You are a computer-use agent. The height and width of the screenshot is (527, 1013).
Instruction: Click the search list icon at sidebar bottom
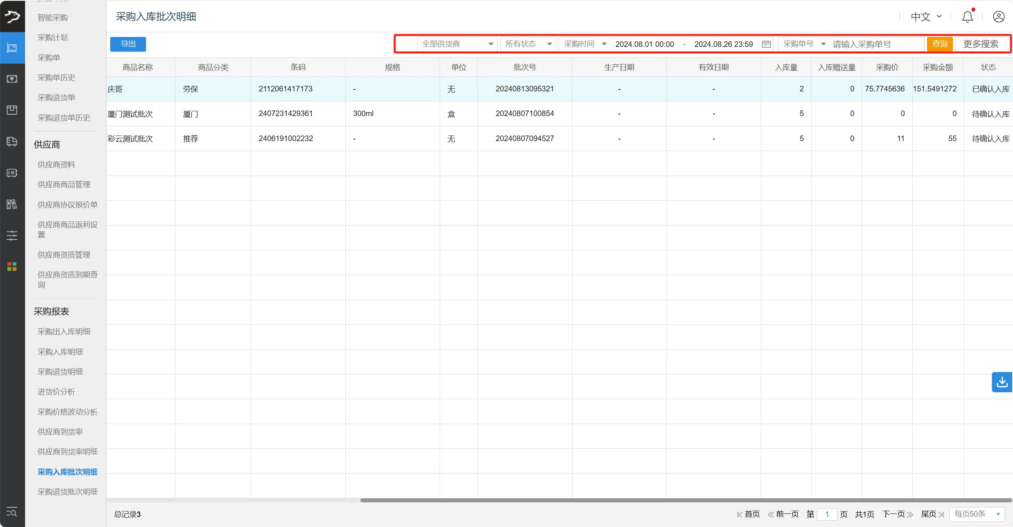pos(12,511)
